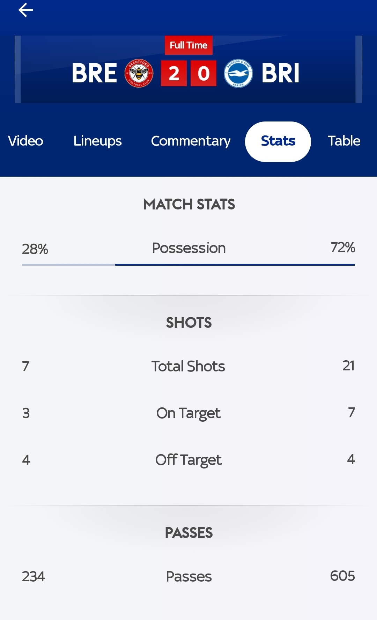Tap Brighton's goal score 0
The width and height of the screenshot is (377, 620).
(x=204, y=73)
